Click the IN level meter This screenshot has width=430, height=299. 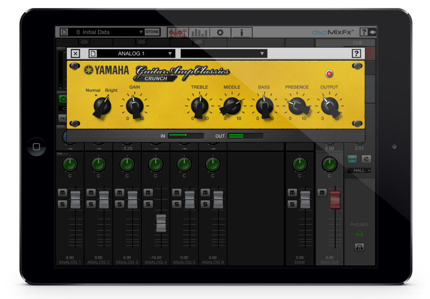click(x=185, y=135)
